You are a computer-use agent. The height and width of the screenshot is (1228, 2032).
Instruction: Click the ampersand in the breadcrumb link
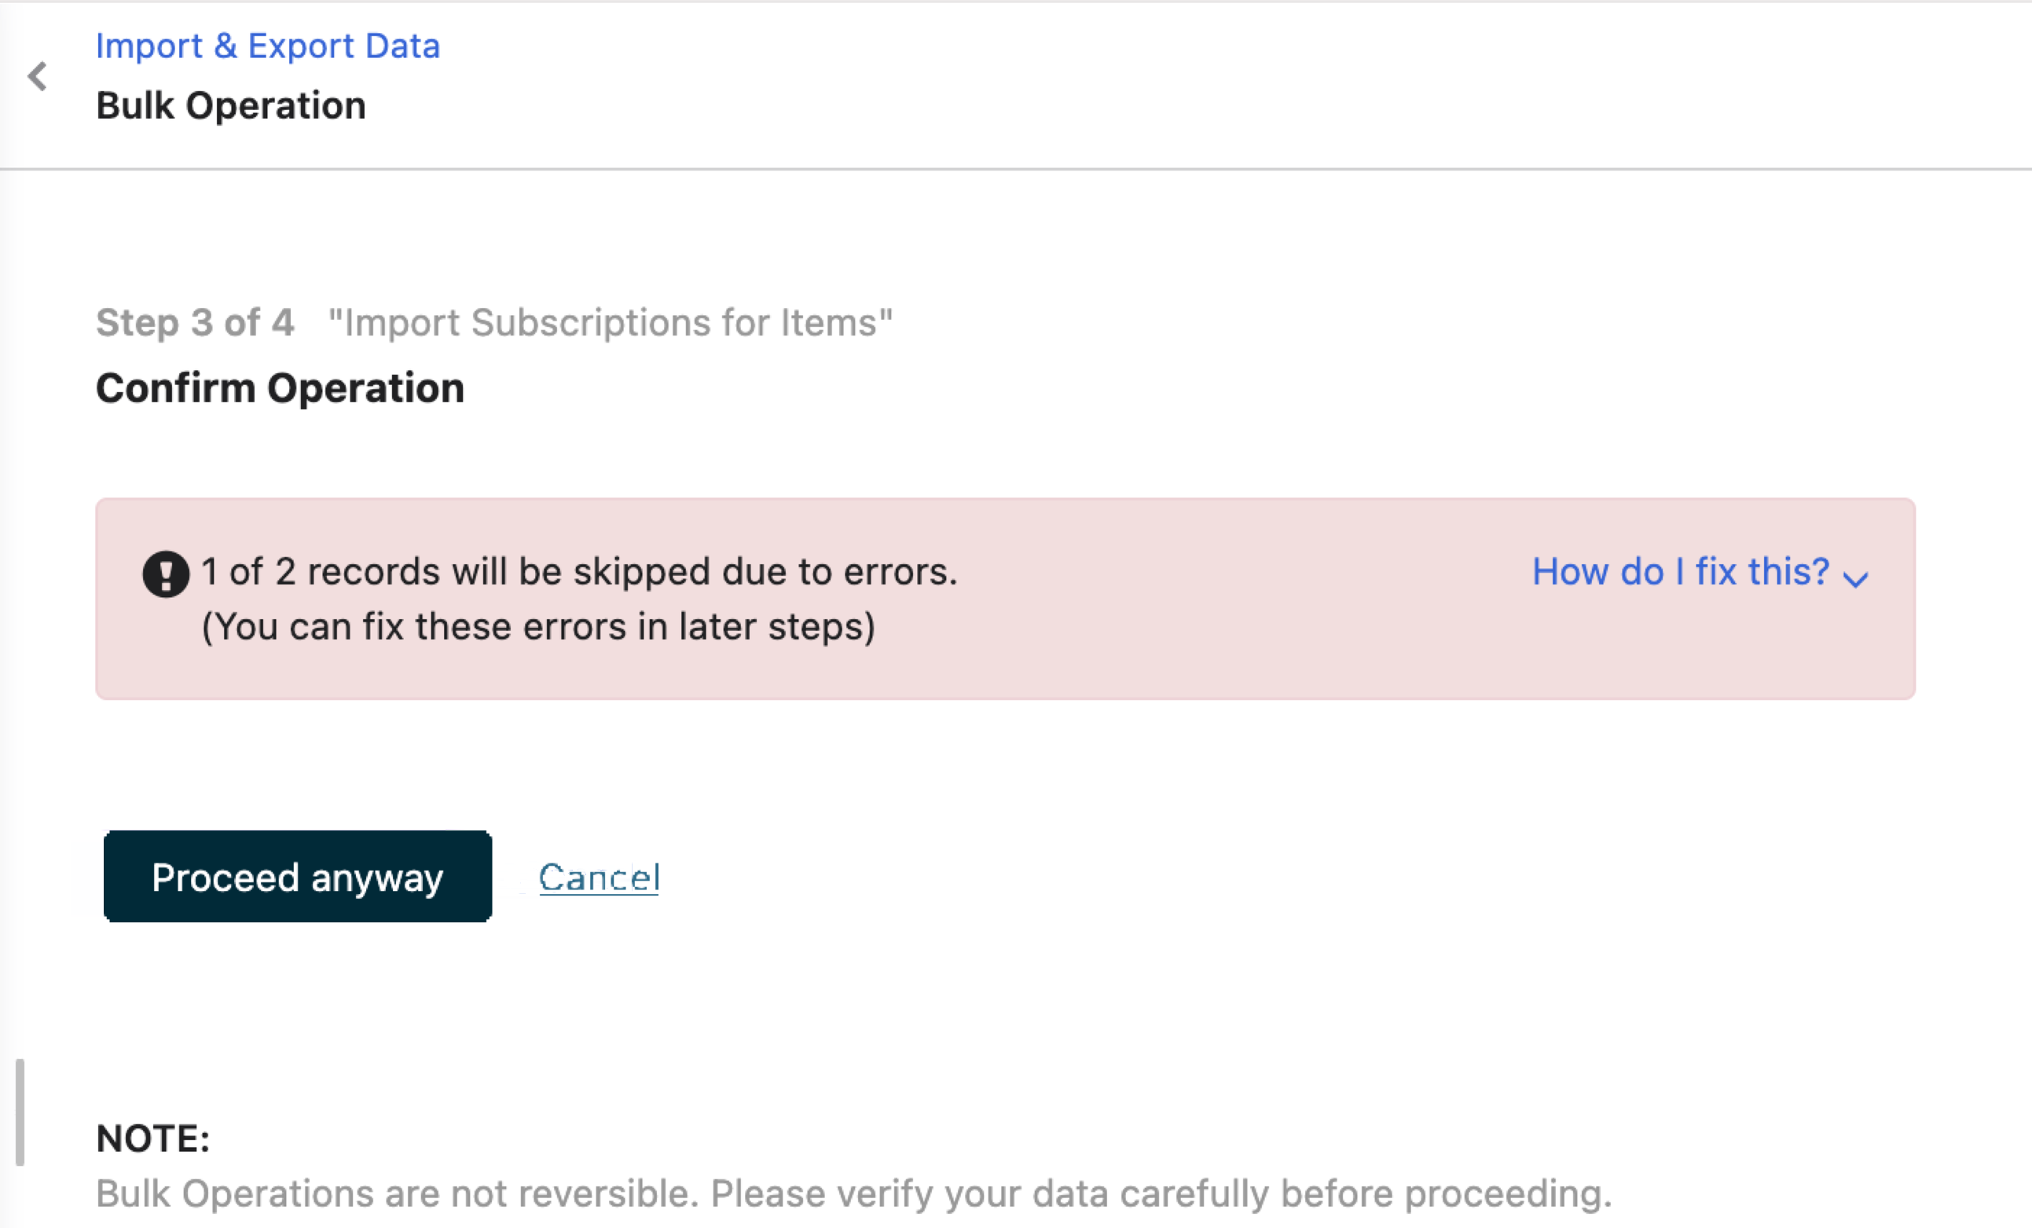[x=226, y=46]
